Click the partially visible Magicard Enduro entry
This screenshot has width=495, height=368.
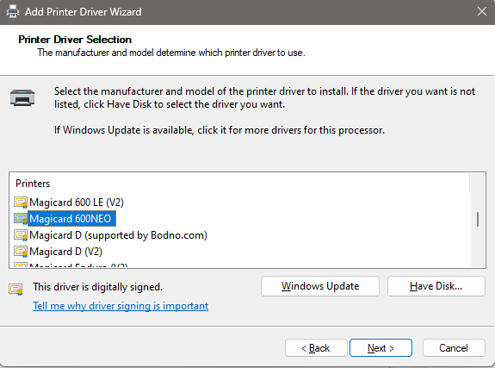78,265
